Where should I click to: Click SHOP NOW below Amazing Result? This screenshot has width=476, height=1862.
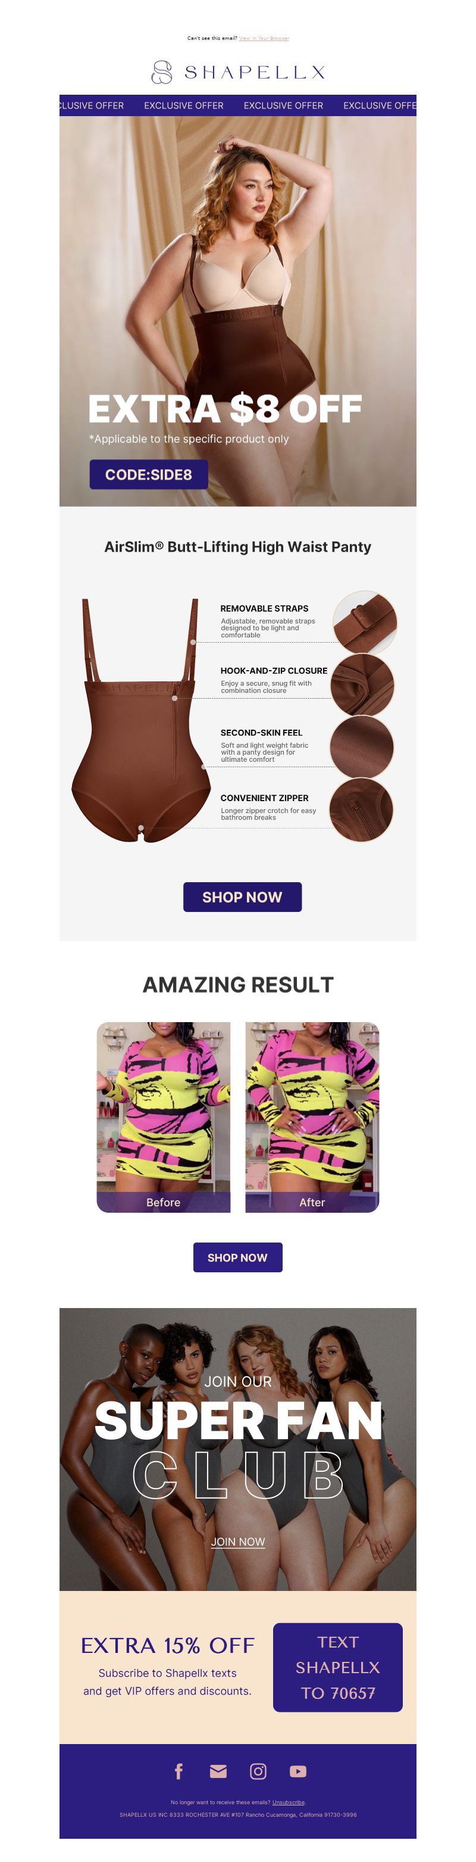[237, 1257]
